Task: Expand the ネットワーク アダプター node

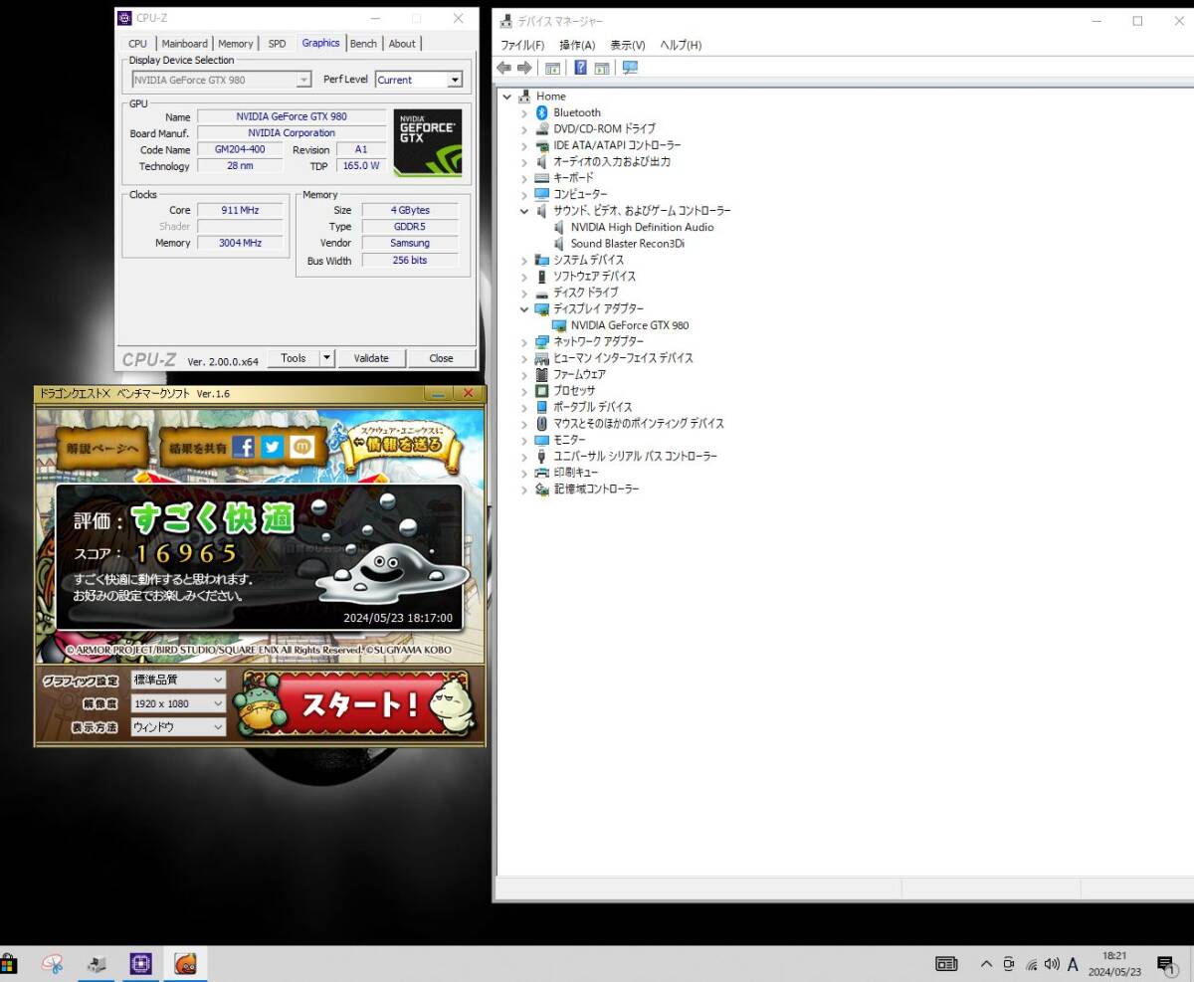Action: coord(524,341)
